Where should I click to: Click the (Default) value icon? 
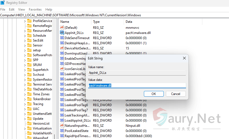tap(62, 27)
